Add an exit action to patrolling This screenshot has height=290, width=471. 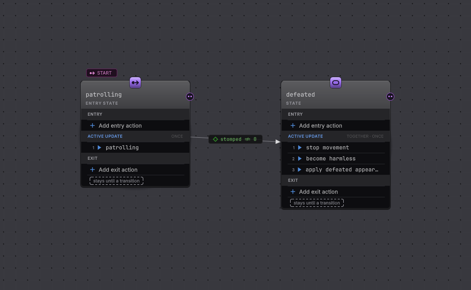tap(135, 170)
